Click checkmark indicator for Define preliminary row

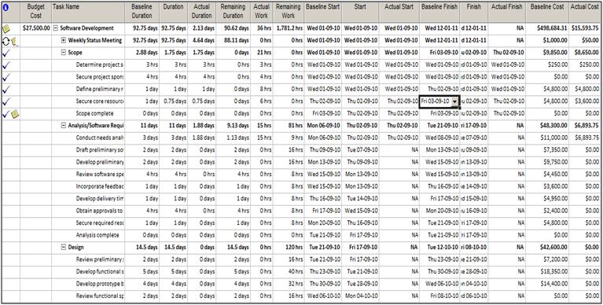click(6, 90)
